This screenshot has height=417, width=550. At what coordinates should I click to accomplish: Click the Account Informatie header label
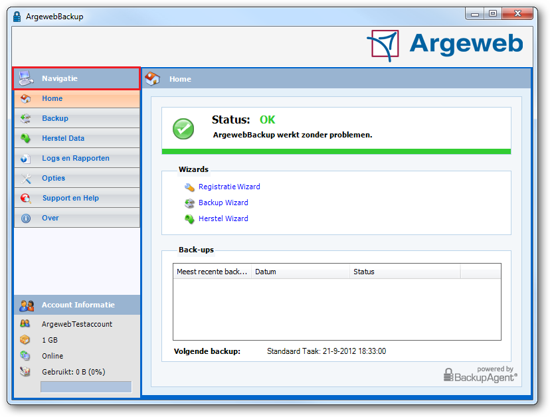click(78, 305)
